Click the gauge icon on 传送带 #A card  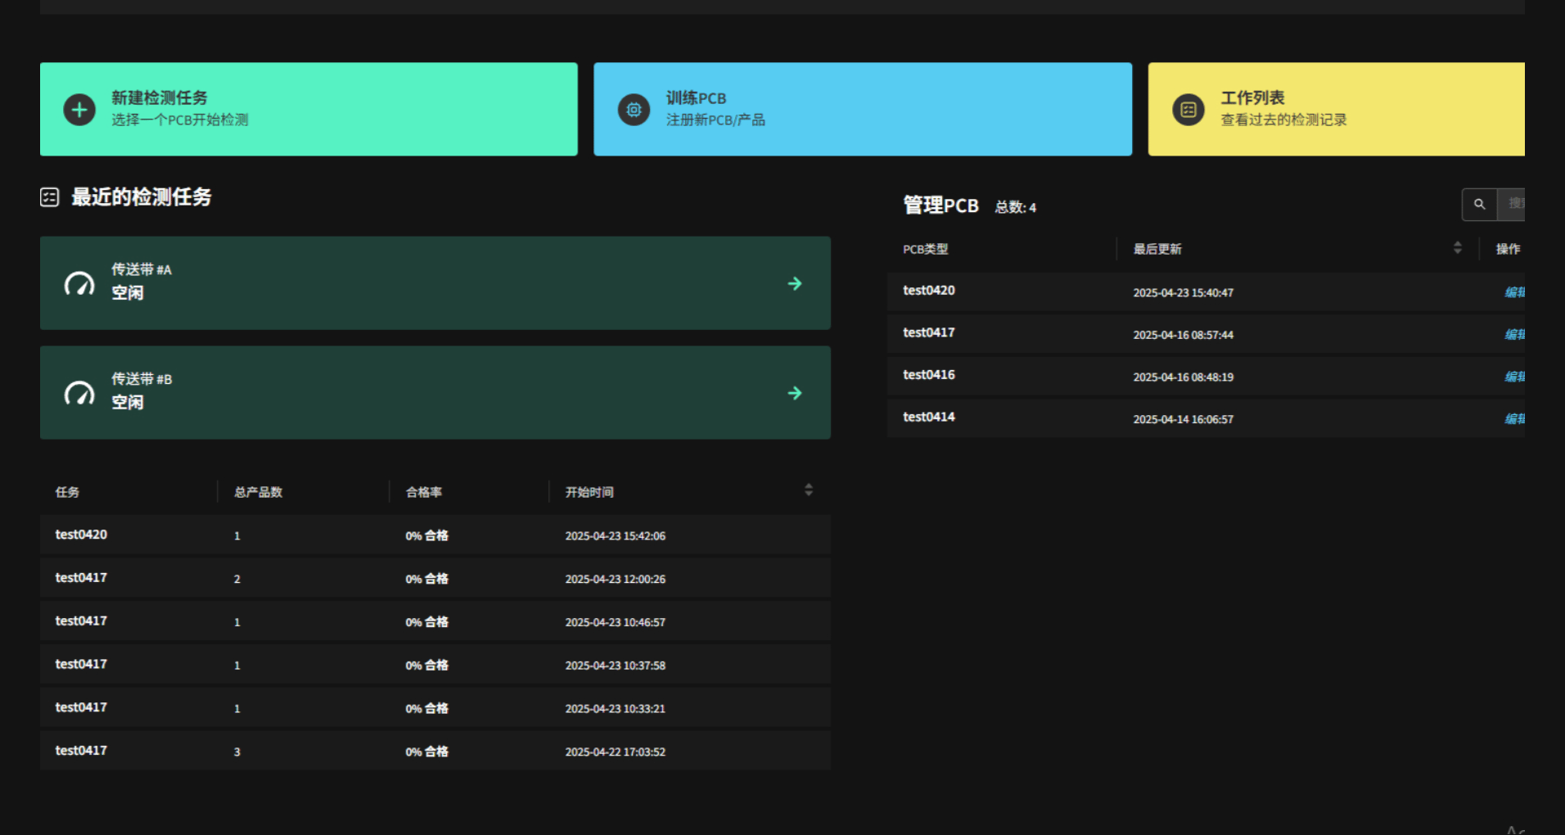[79, 283]
